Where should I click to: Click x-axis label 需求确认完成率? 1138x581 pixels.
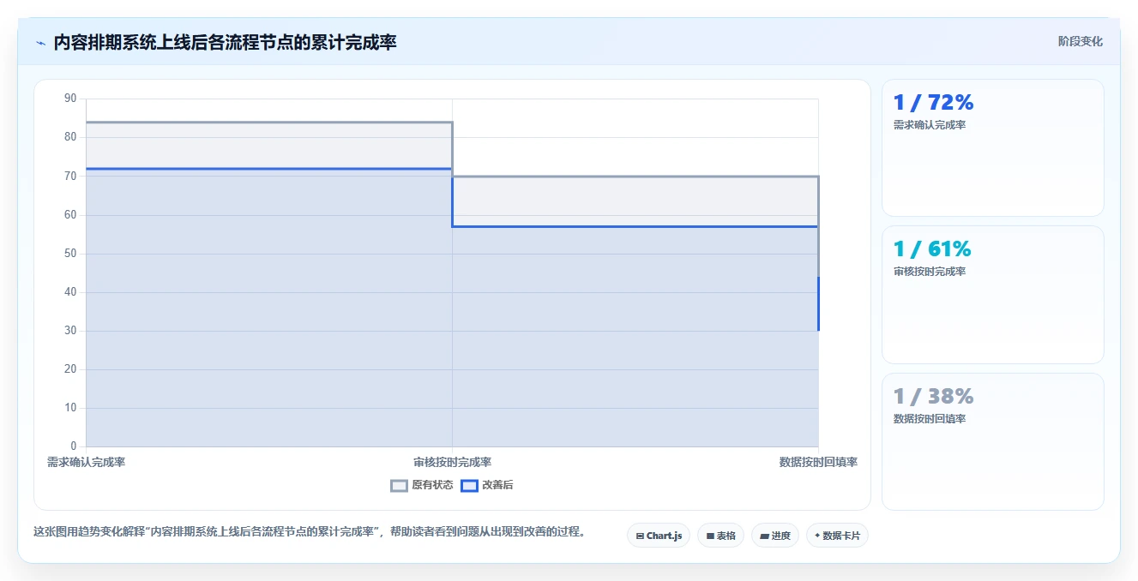(x=87, y=462)
